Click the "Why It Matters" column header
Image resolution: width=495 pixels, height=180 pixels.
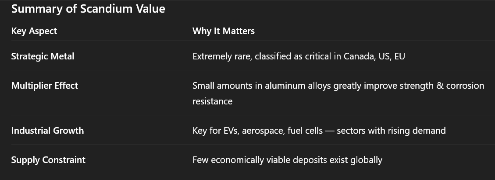224,31
